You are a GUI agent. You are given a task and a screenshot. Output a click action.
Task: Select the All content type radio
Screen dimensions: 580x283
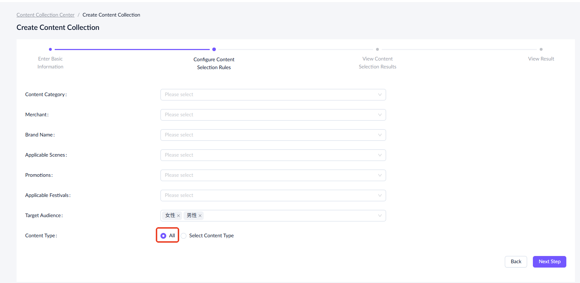[x=163, y=236]
